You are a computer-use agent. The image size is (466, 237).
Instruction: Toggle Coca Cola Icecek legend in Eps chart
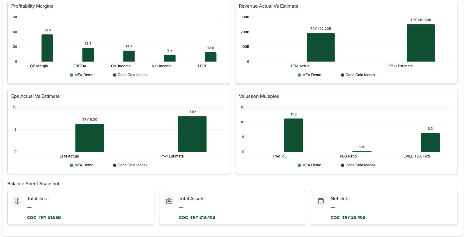click(x=130, y=165)
